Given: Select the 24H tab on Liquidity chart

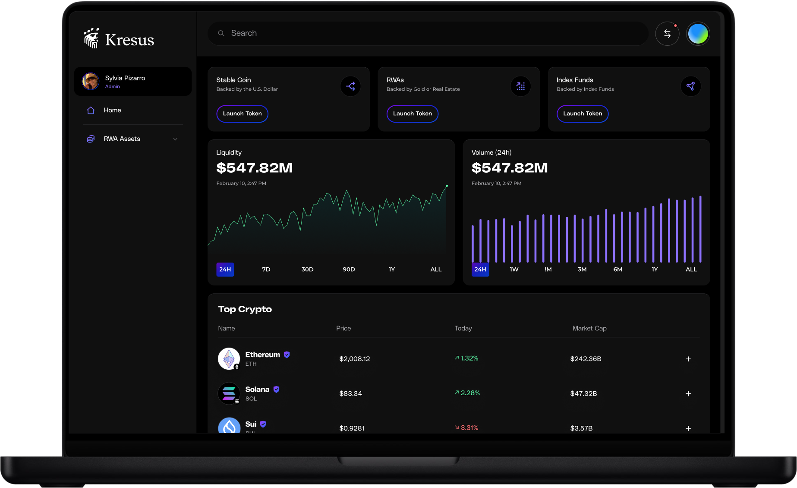Looking at the screenshot, I should [x=225, y=269].
